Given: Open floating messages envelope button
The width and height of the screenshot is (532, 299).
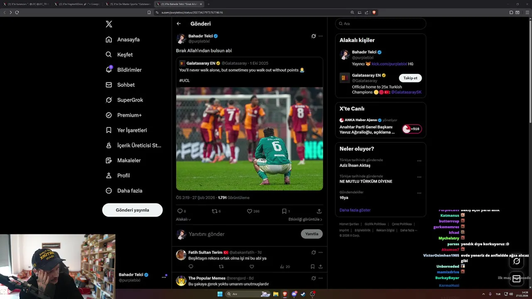Looking at the screenshot, I should coord(517,279).
